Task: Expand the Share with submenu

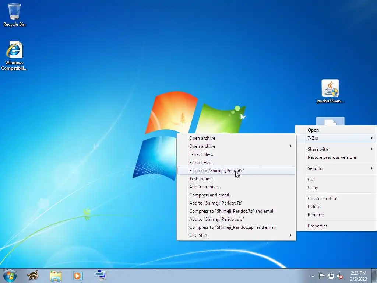Action: (336, 149)
